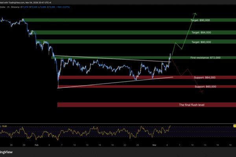Image resolution: width=236 pixels, height=157 pixels.
Task: Select the Target: $84,000 label
Action: 201,33
